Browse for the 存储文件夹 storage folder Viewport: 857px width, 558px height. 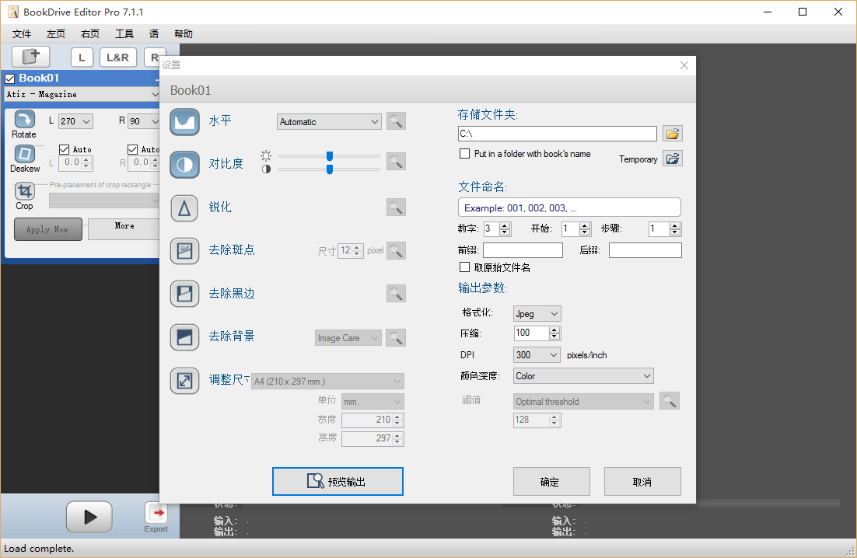673,134
